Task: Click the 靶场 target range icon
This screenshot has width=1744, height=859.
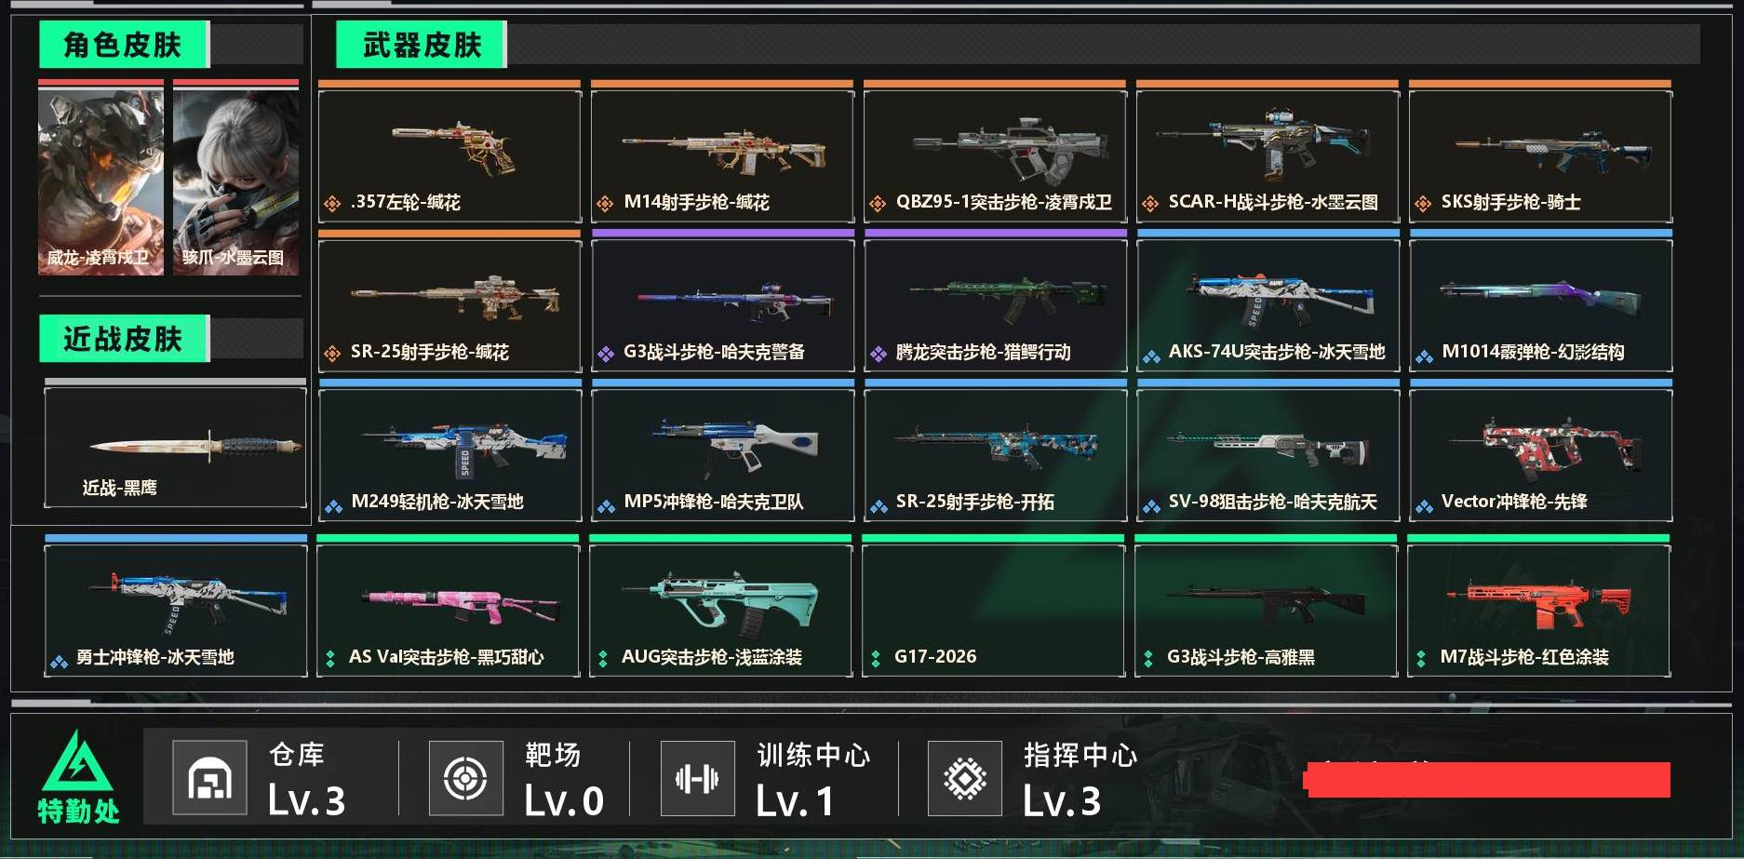Action: point(465,778)
